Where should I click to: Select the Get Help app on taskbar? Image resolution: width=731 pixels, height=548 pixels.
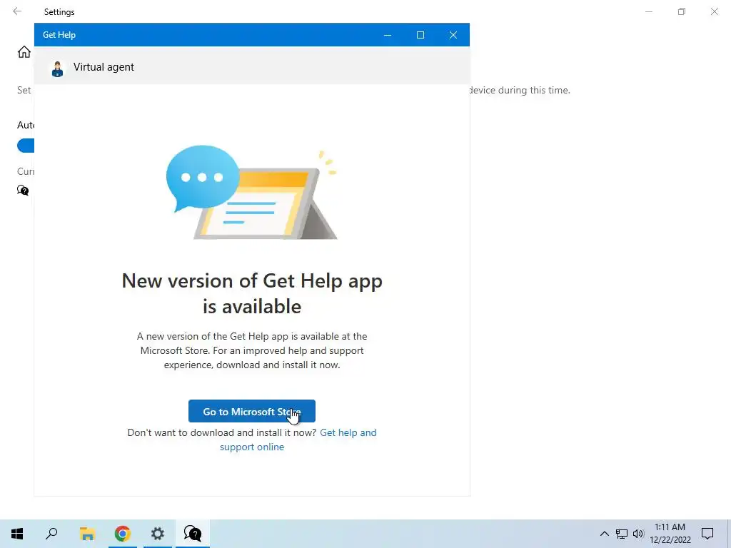click(193, 534)
